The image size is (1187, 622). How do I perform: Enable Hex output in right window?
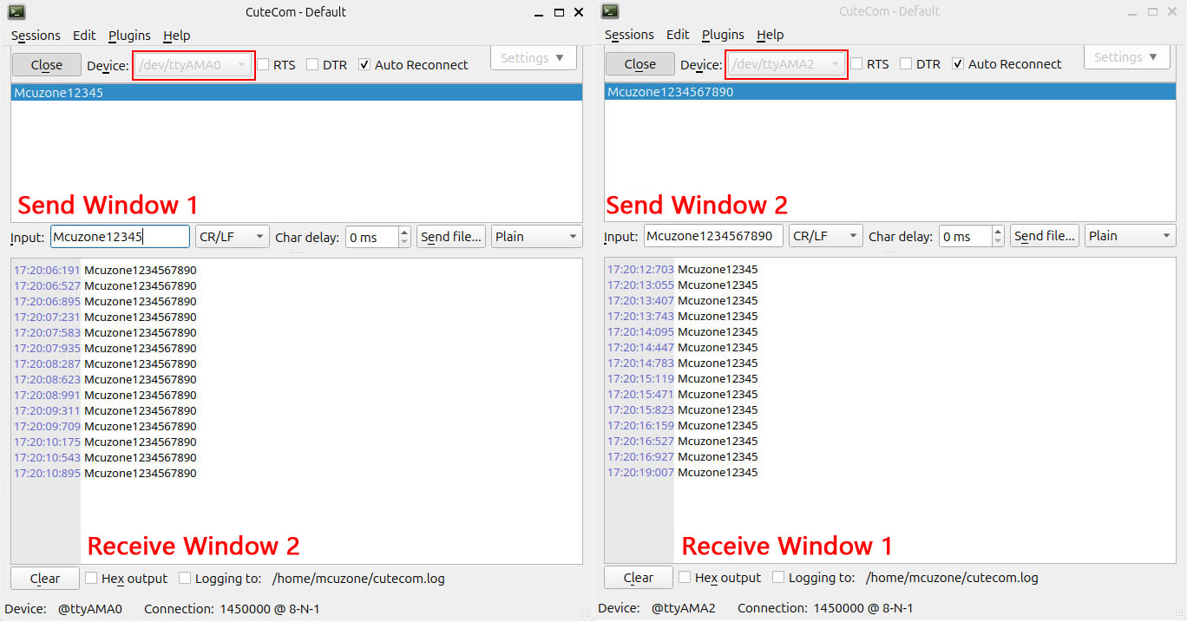click(x=684, y=577)
